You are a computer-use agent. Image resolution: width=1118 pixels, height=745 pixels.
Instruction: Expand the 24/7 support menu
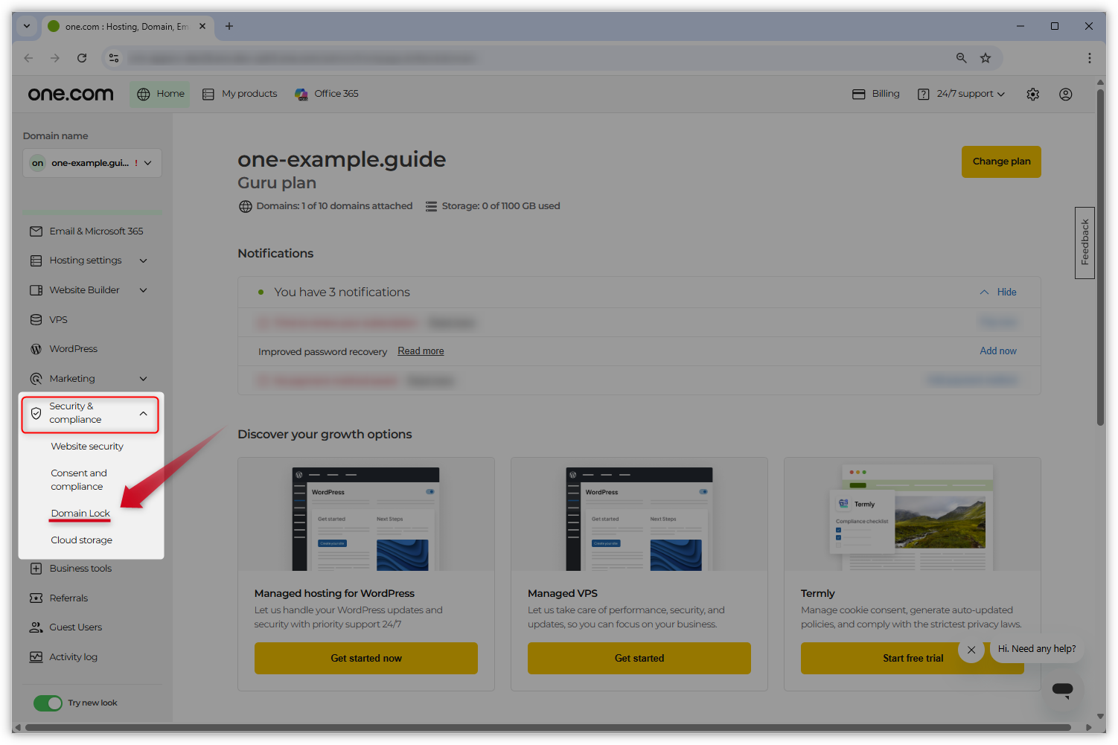(x=970, y=94)
